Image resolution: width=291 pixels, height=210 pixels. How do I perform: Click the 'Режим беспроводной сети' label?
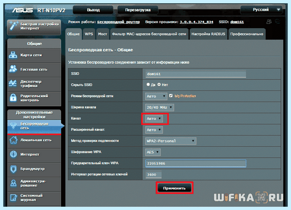92,96
